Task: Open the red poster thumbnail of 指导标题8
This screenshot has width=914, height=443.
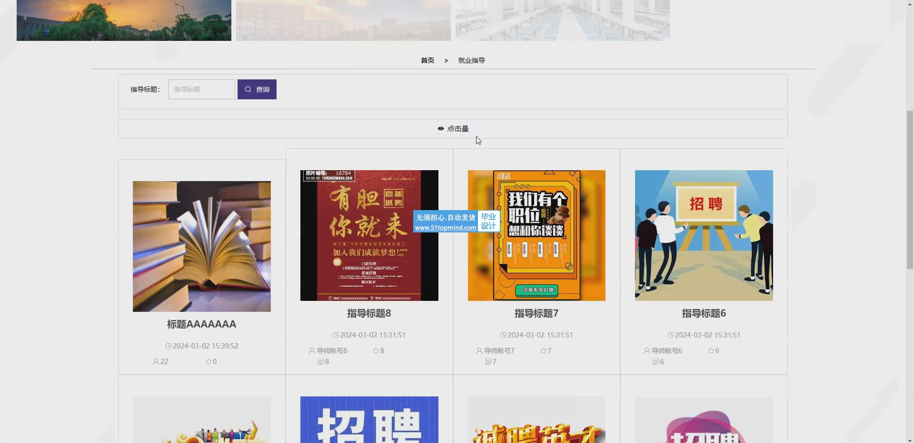Action: (369, 235)
